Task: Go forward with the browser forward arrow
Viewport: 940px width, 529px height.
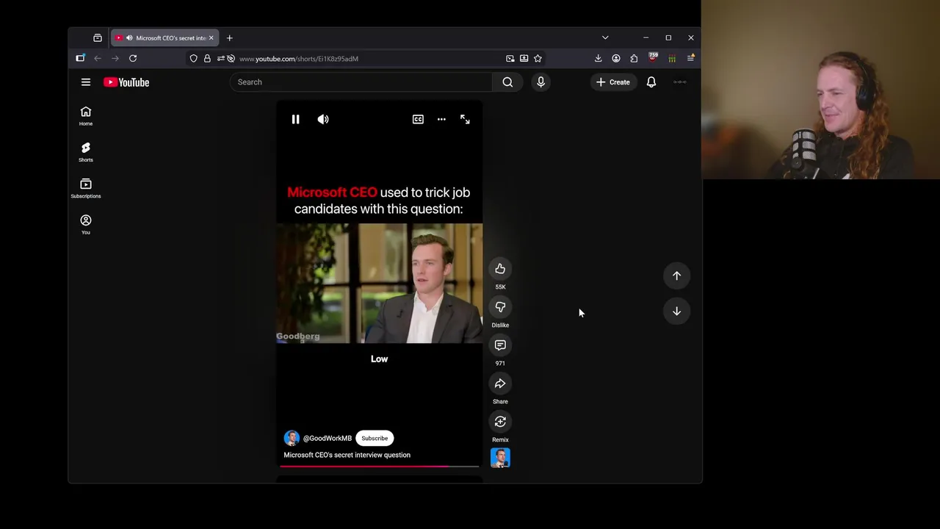Action: pyautogui.click(x=115, y=58)
